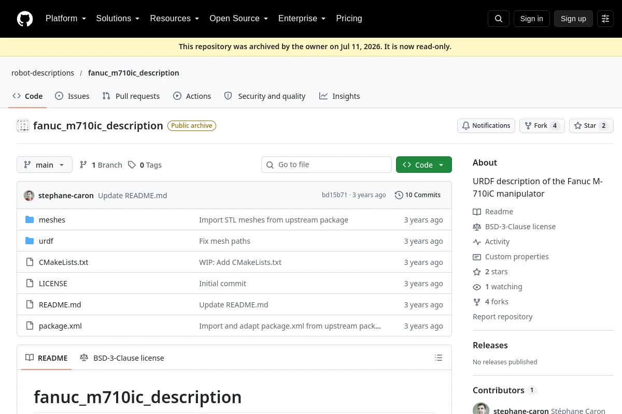
Task: Click the GitHub logo icon
Action: (25, 19)
